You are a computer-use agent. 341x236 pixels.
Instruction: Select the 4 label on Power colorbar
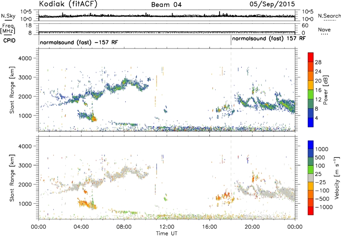tap(316, 118)
